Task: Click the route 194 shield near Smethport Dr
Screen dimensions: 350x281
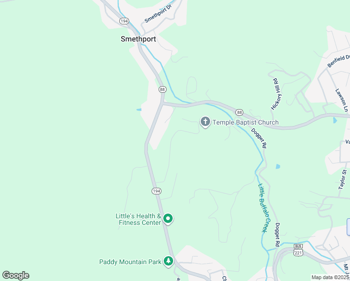Action: point(124,21)
